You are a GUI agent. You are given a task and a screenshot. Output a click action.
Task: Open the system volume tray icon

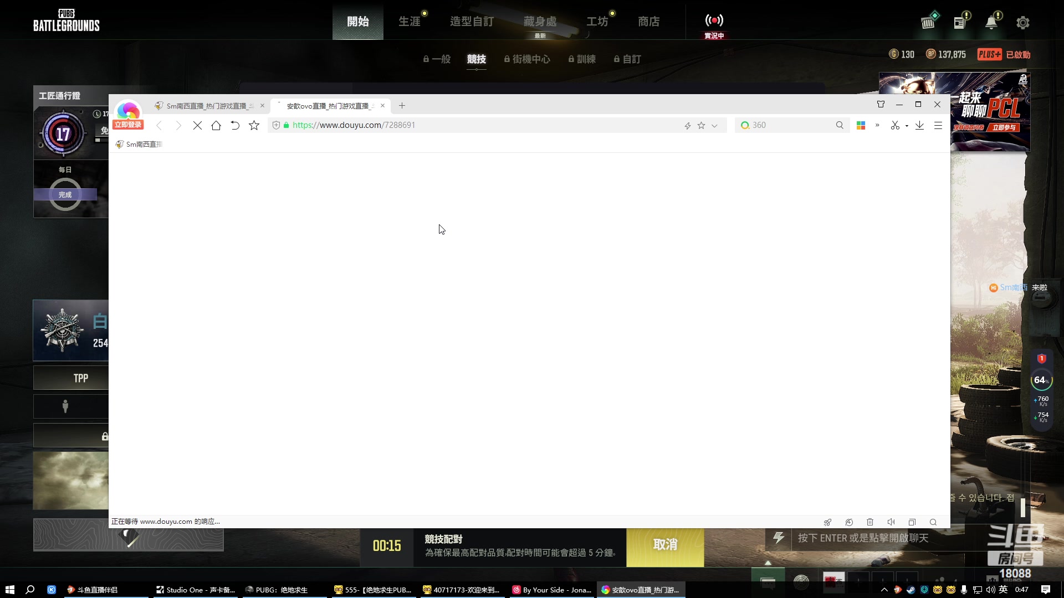[x=990, y=590]
